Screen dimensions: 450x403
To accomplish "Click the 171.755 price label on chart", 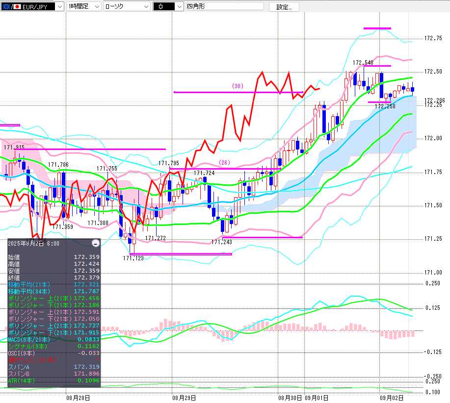I will tap(107, 169).
